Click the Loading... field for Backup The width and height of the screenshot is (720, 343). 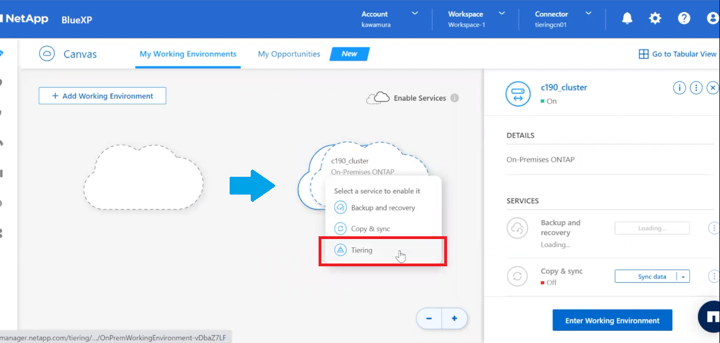[652, 228]
